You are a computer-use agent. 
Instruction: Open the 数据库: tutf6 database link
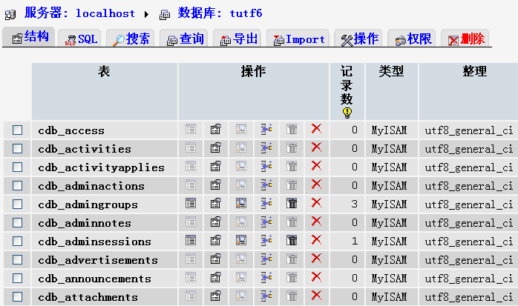point(220,13)
